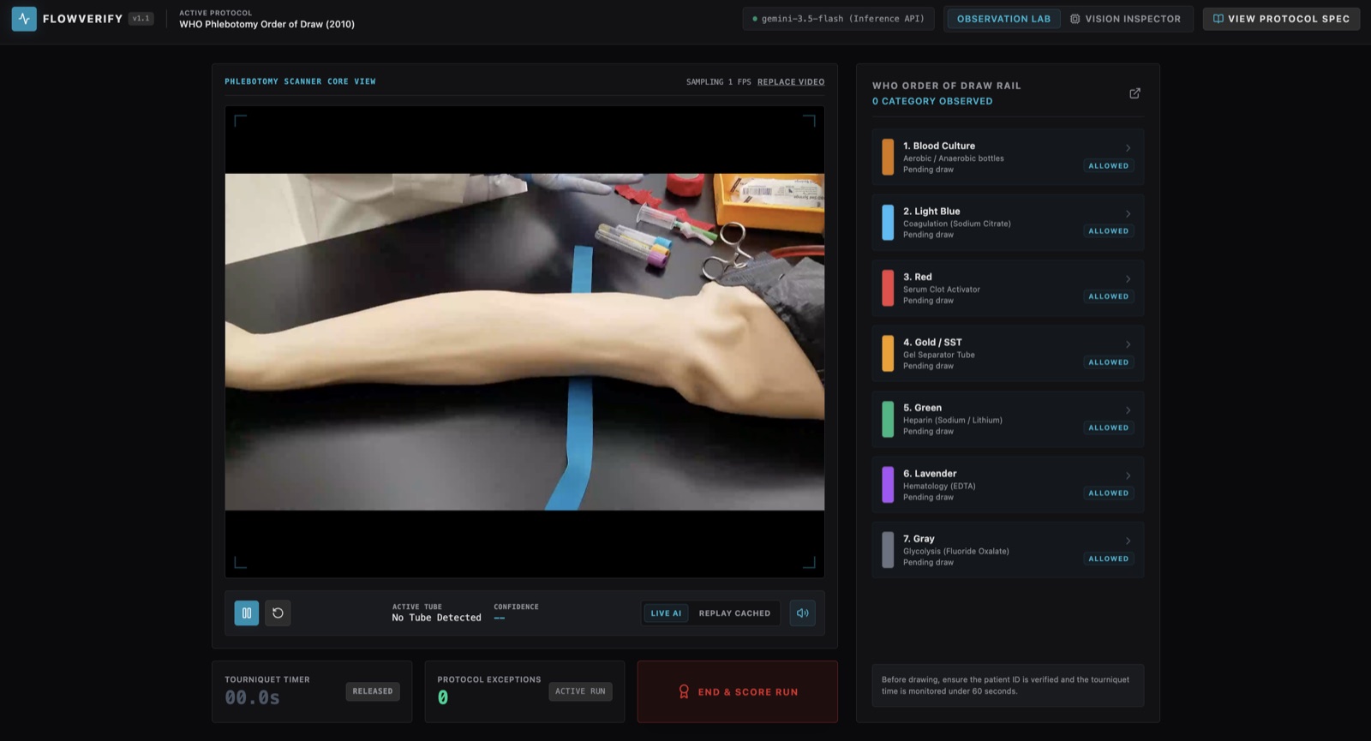Click the Gold / SST color swatch
Image resolution: width=1371 pixels, height=741 pixels.
(x=888, y=354)
